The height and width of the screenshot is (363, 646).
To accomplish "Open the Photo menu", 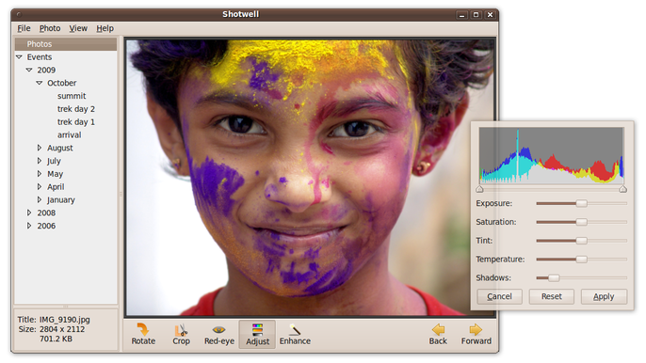I will pos(50,28).
